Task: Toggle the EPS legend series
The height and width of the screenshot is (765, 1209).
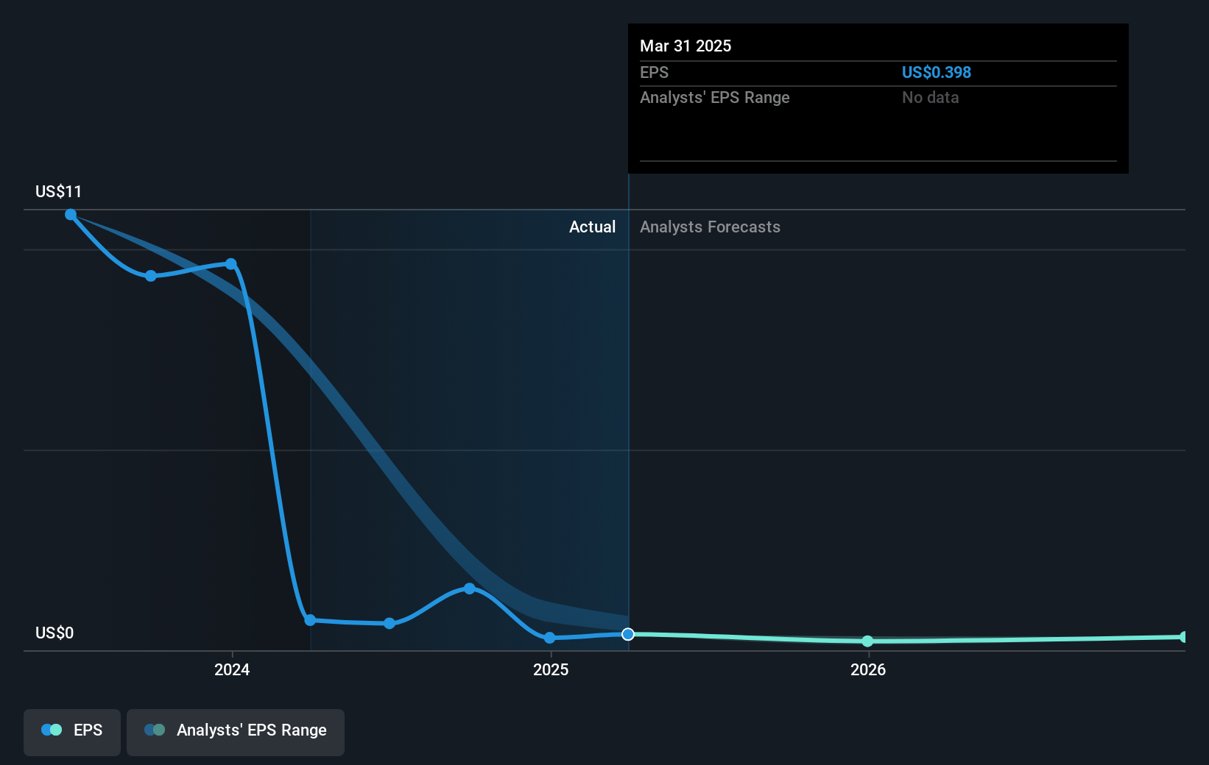Action: (72, 732)
